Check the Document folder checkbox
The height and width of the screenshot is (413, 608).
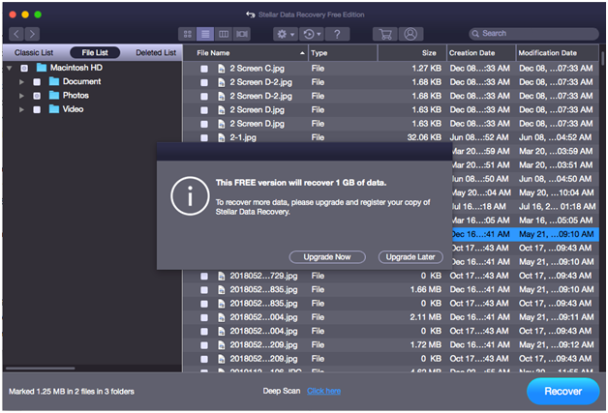pos(37,82)
